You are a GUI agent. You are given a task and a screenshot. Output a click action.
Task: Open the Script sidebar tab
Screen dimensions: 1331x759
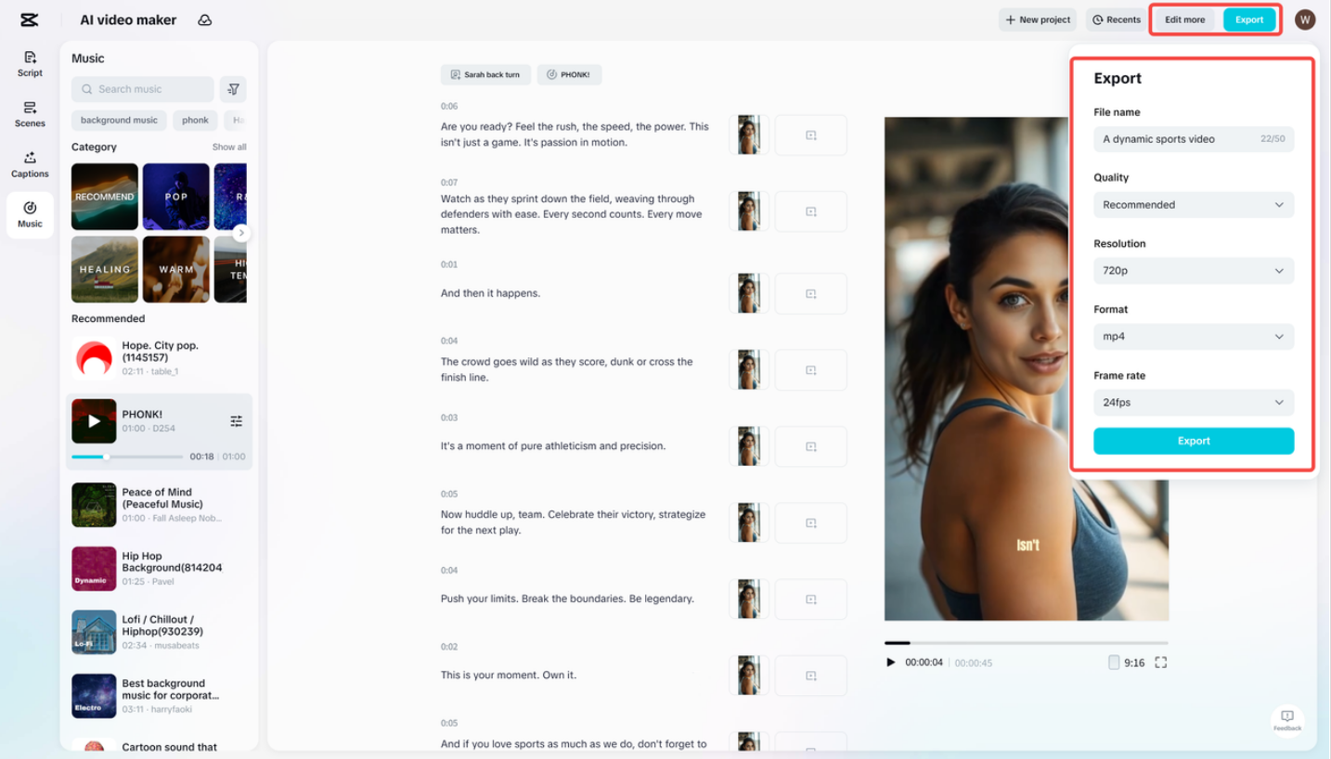[x=30, y=64]
